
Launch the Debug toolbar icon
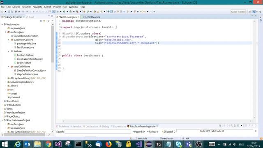[x=58, y=12]
